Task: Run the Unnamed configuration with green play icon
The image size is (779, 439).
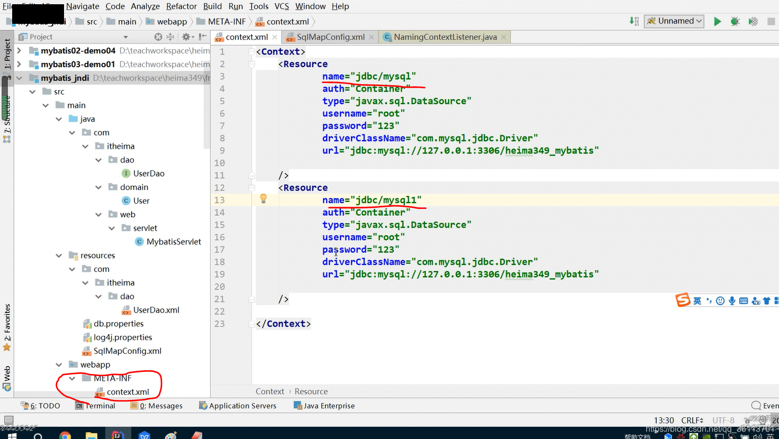Action: (x=717, y=22)
